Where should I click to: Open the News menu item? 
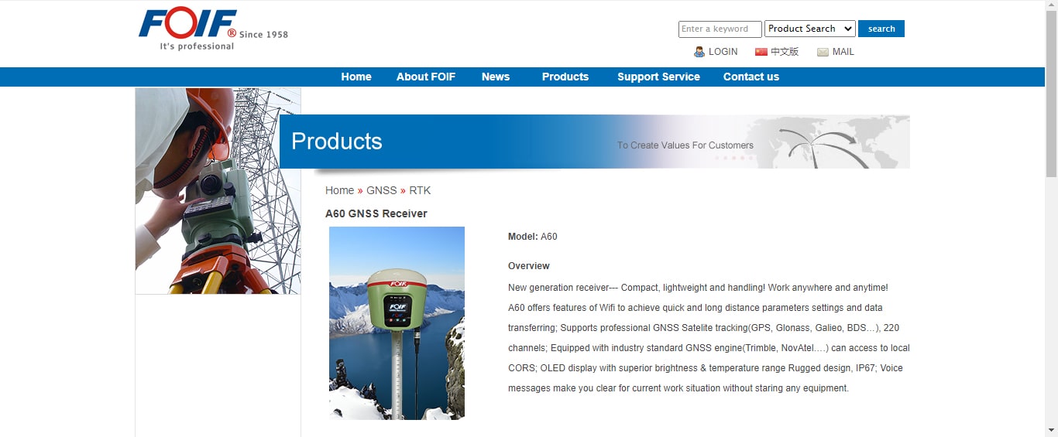496,77
